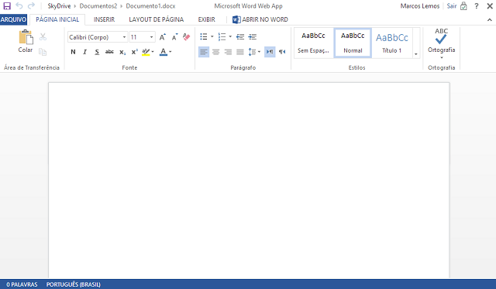The width and height of the screenshot is (496, 289).
Task: Open the Marcos Lemos account name
Action: click(420, 6)
